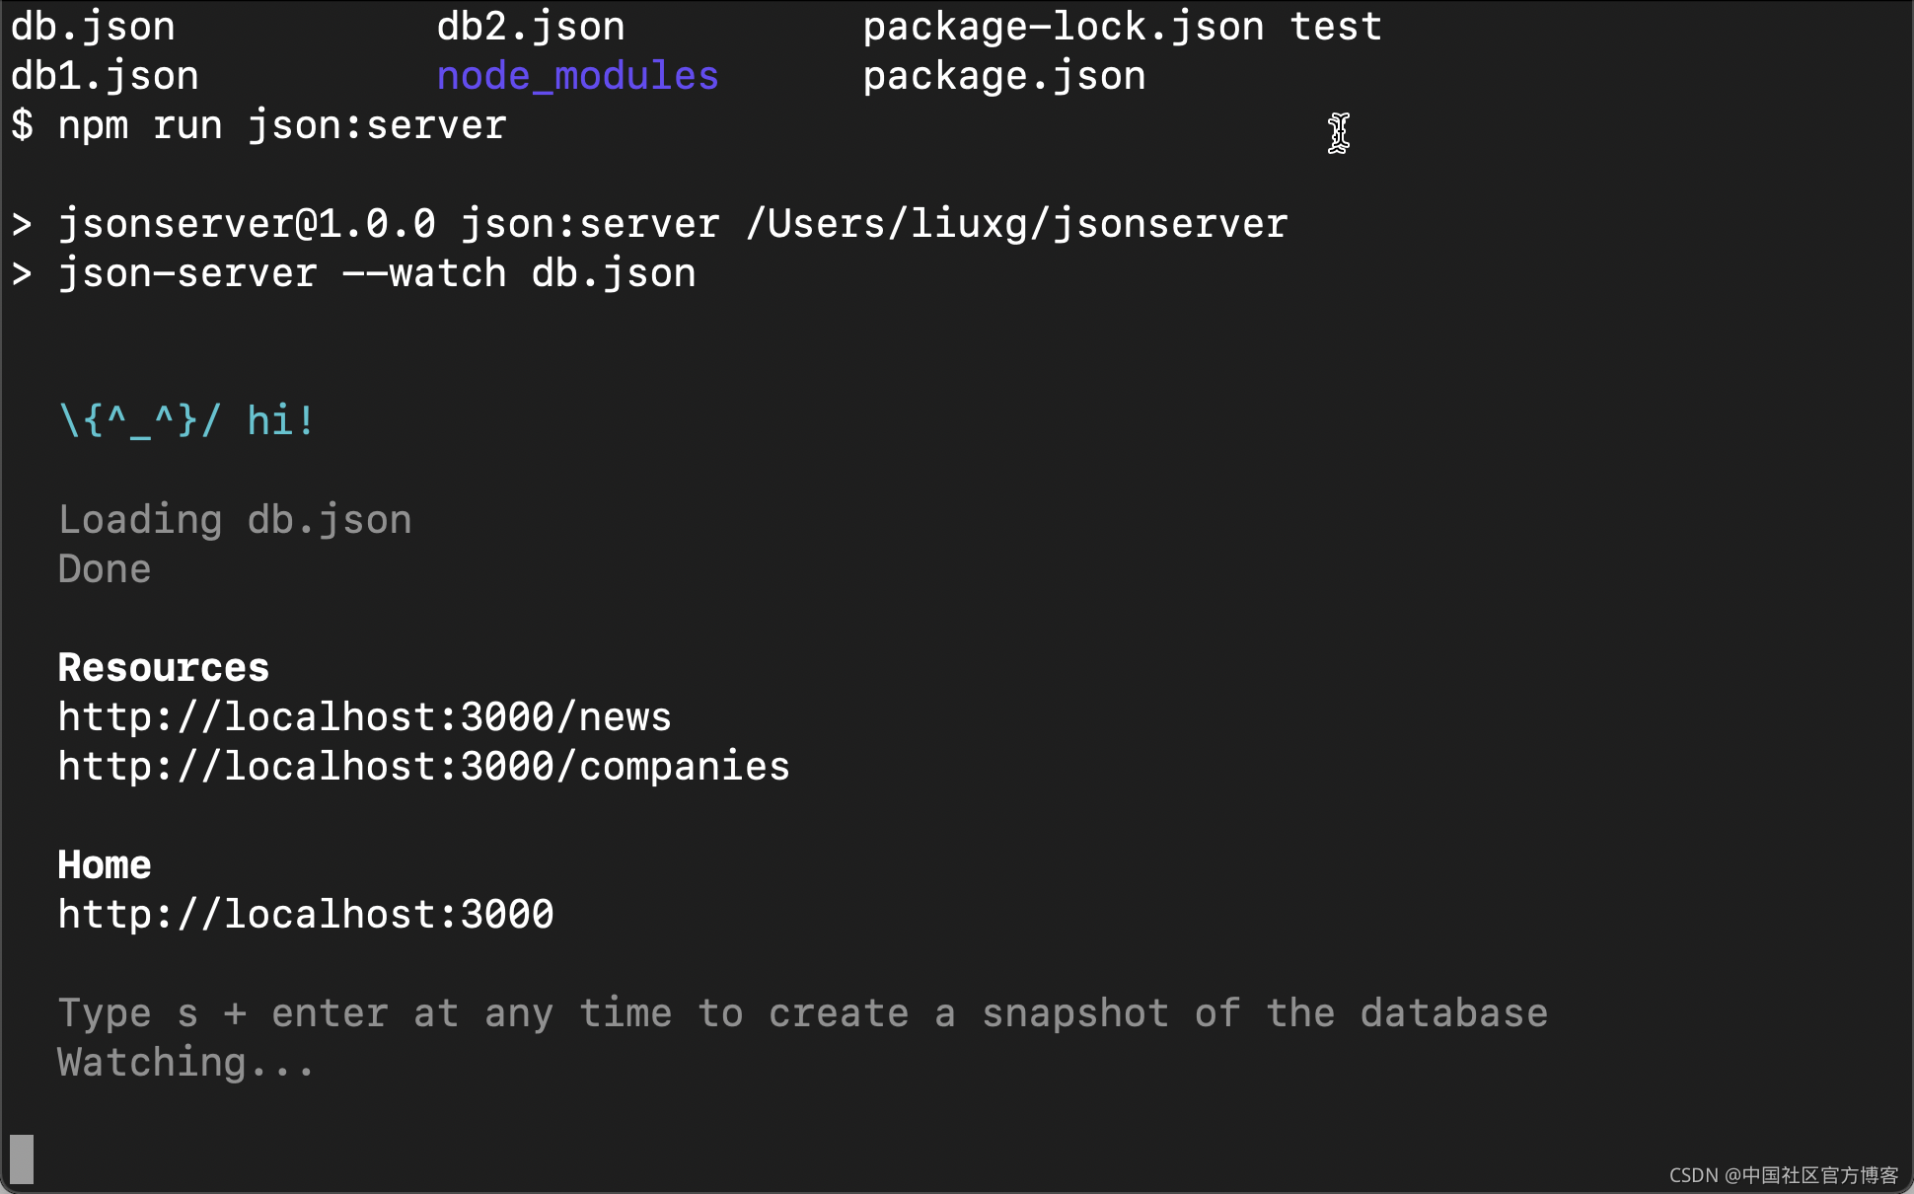This screenshot has height=1194, width=1914.
Task: Click the package.json file name
Action: pos(1003,76)
